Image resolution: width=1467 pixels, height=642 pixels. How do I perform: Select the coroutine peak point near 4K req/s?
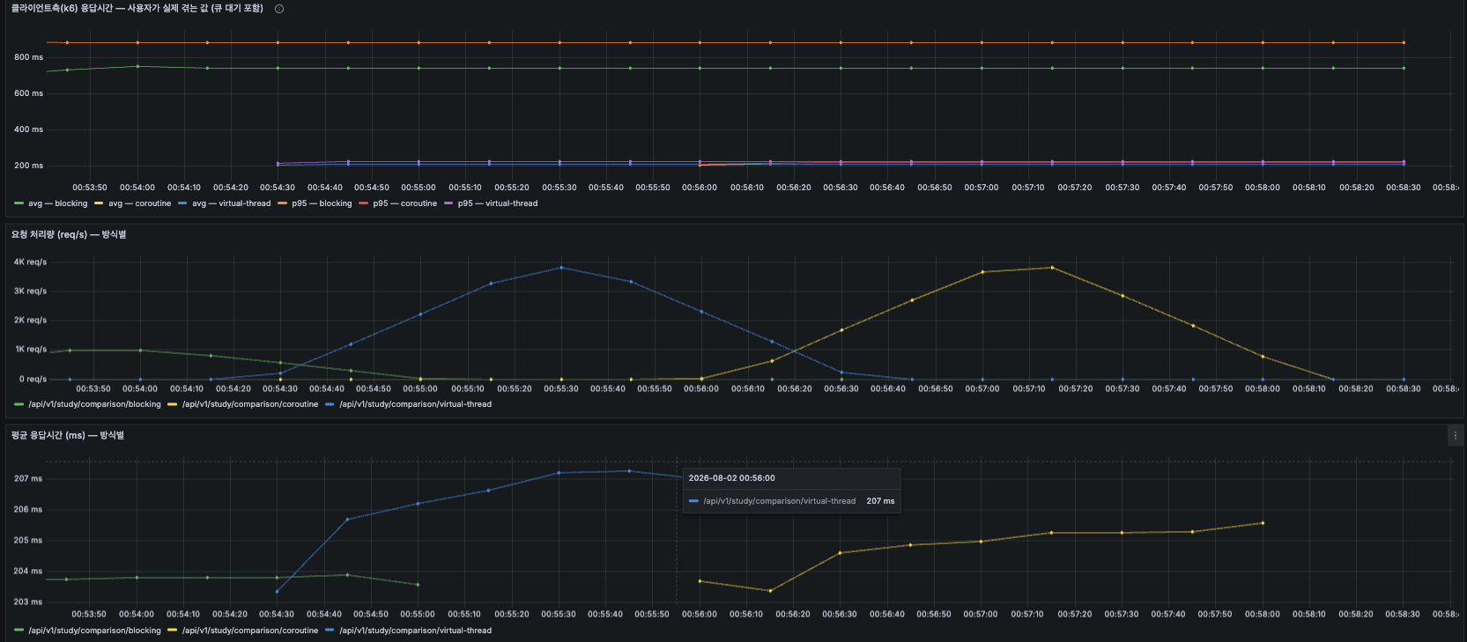1052,268
